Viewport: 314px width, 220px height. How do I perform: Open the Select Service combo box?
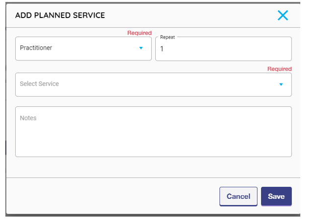pos(153,84)
